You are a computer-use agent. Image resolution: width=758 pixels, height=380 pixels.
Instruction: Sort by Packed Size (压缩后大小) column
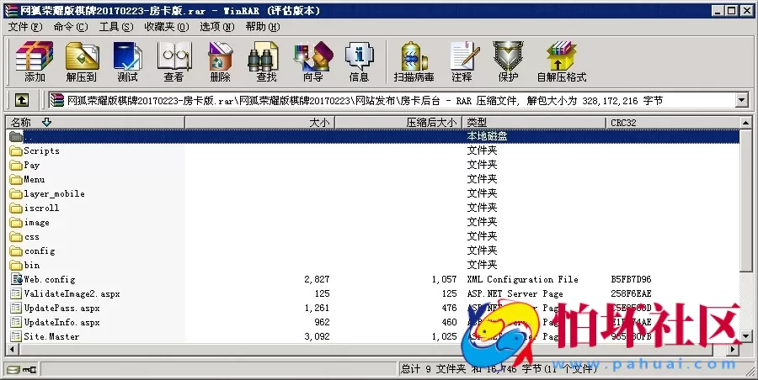click(398, 123)
